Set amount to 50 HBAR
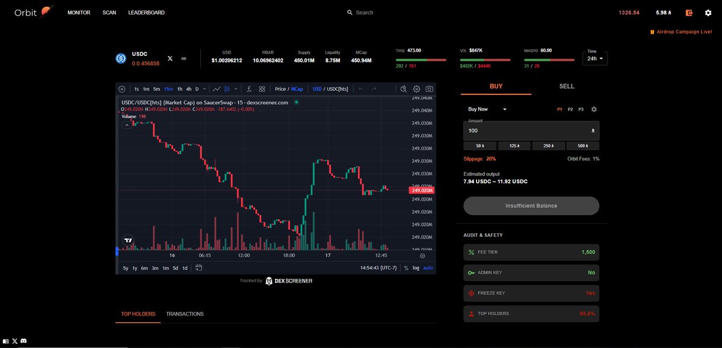The height and width of the screenshot is (348, 722). [480, 146]
